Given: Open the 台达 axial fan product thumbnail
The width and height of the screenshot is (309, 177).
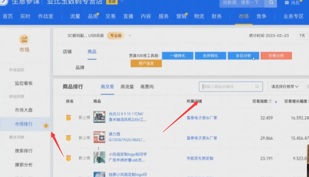Looking at the screenshot, I should point(99,117).
